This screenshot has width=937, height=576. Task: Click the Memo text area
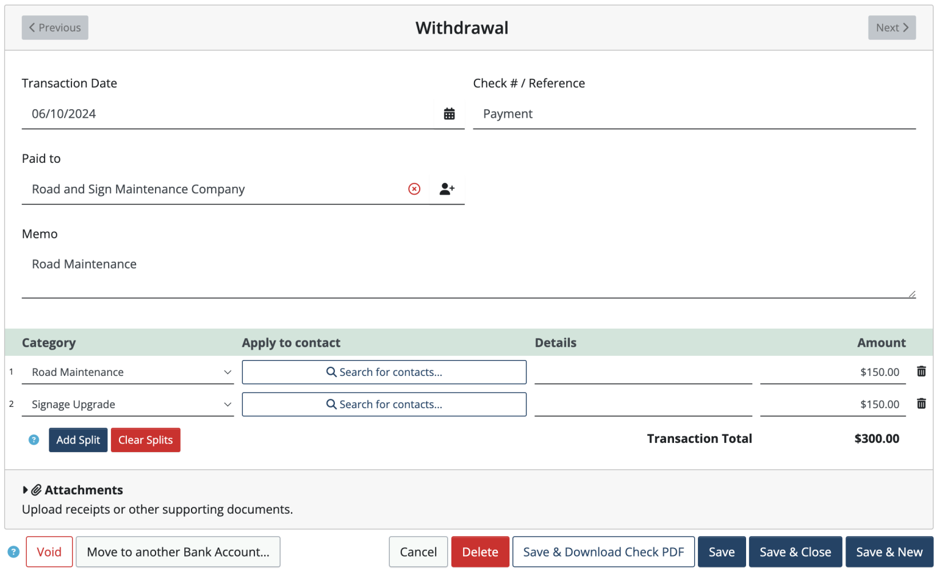468,275
